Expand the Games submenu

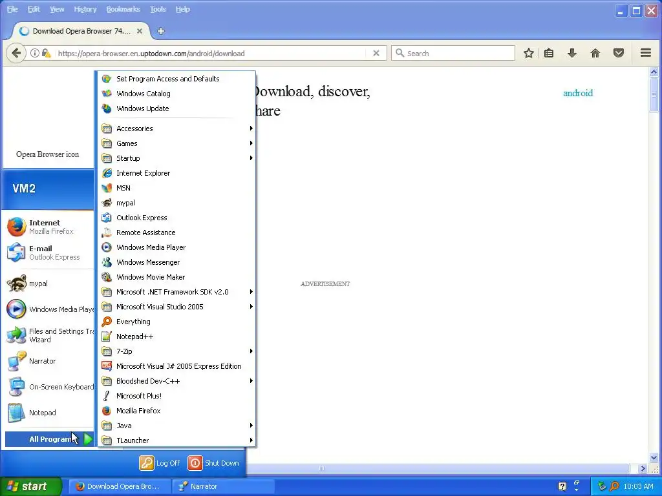176,143
